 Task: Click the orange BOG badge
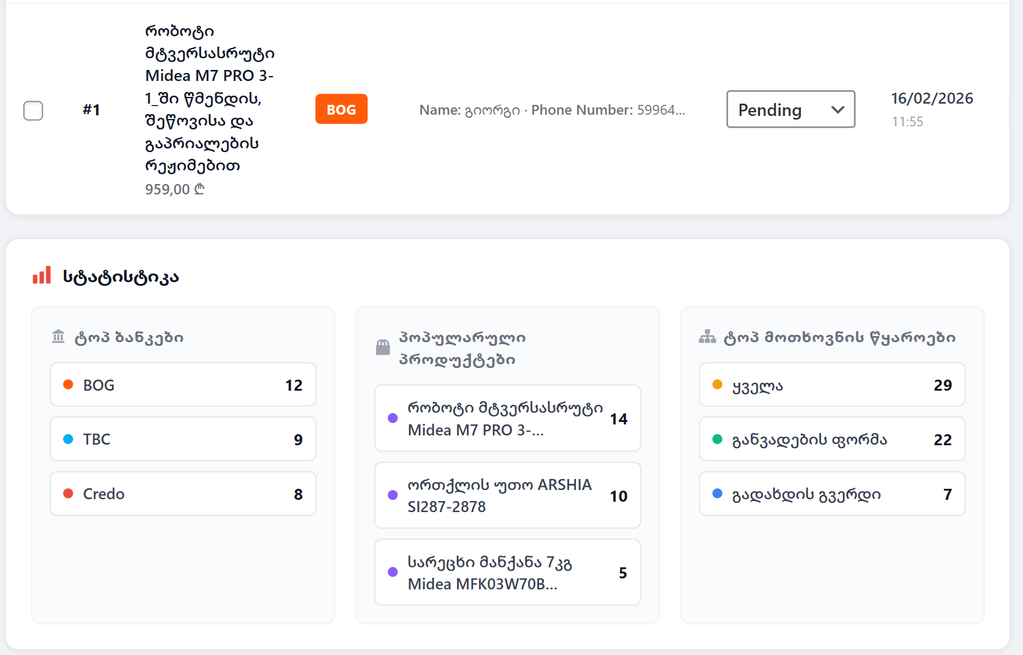click(x=341, y=109)
